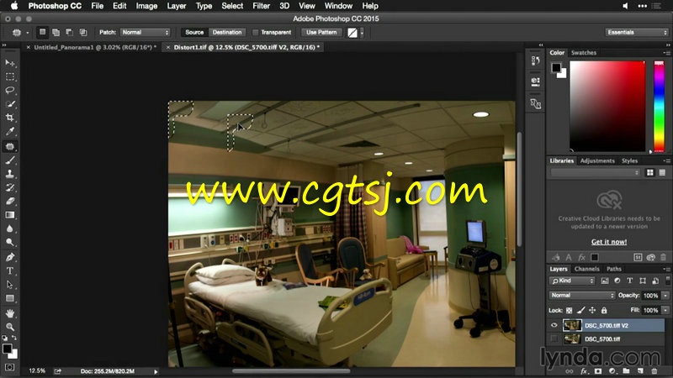673x378 pixels.
Task: Open the Select menu
Action: (232, 6)
